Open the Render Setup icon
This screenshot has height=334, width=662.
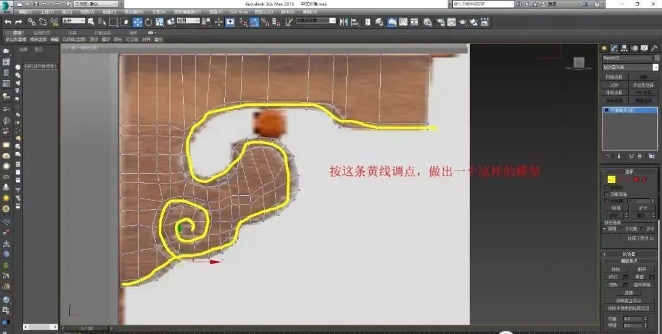point(441,22)
